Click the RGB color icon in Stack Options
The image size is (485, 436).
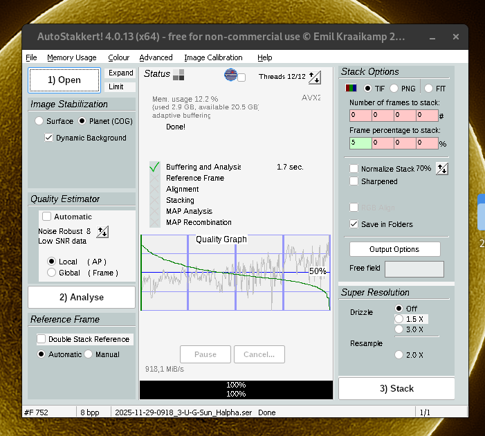tap(351, 89)
